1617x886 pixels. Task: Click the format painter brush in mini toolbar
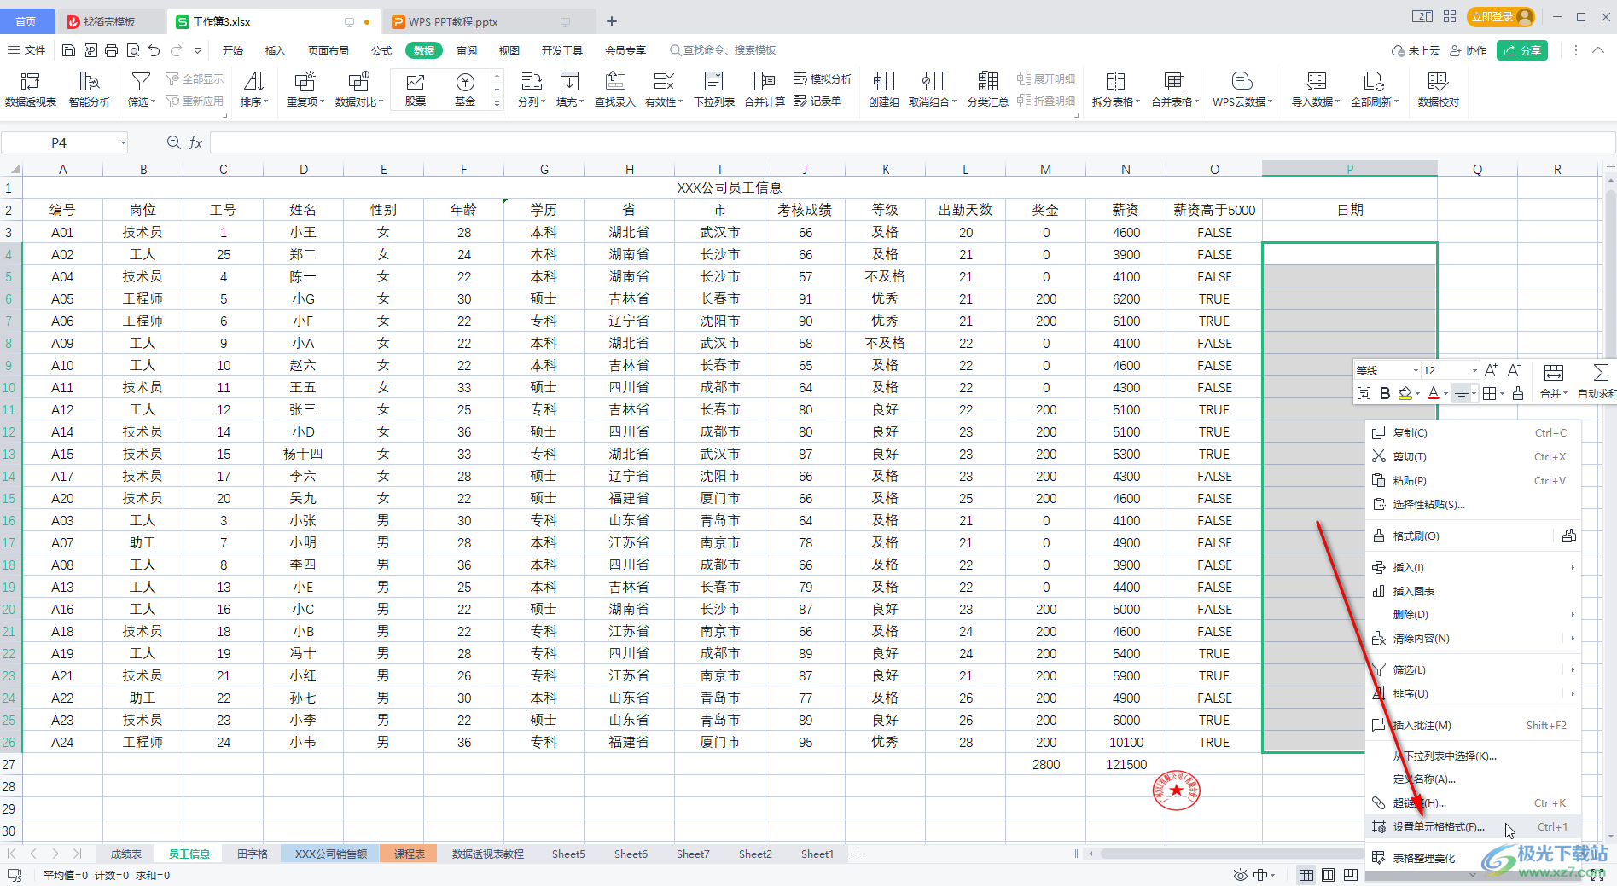coord(1517,393)
